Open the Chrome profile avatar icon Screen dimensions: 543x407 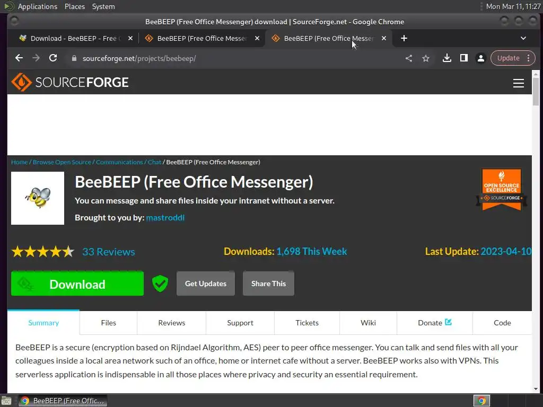click(x=480, y=58)
